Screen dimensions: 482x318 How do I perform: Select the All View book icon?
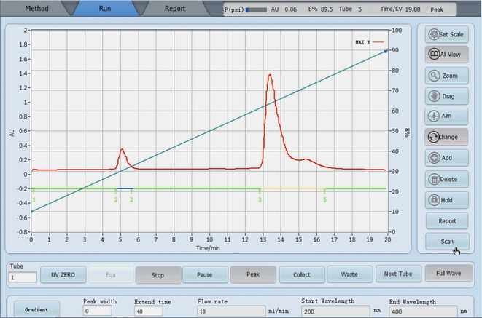click(433, 55)
